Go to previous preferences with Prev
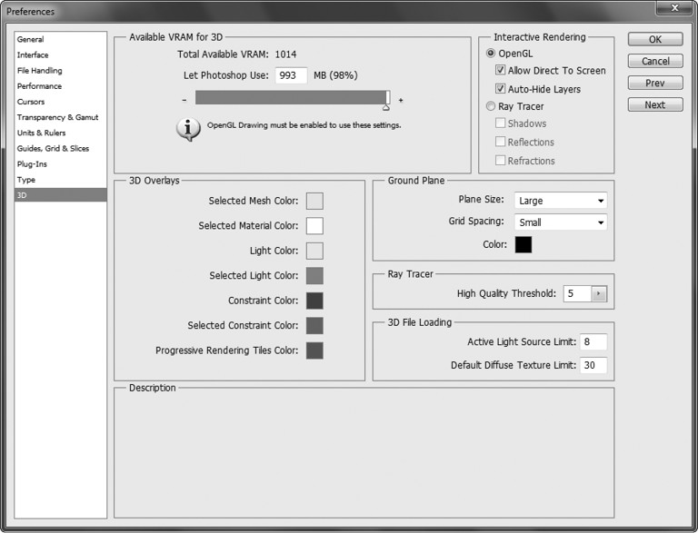The width and height of the screenshot is (698, 533). (x=654, y=83)
